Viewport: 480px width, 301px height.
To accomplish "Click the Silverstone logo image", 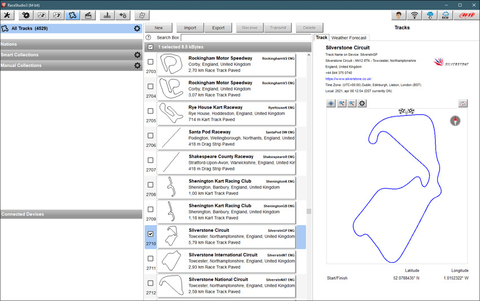I will coord(451,62).
